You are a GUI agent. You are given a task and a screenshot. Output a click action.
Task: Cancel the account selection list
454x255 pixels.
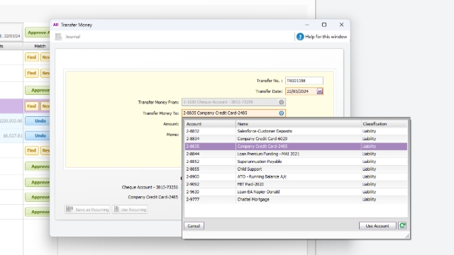pyautogui.click(x=194, y=226)
